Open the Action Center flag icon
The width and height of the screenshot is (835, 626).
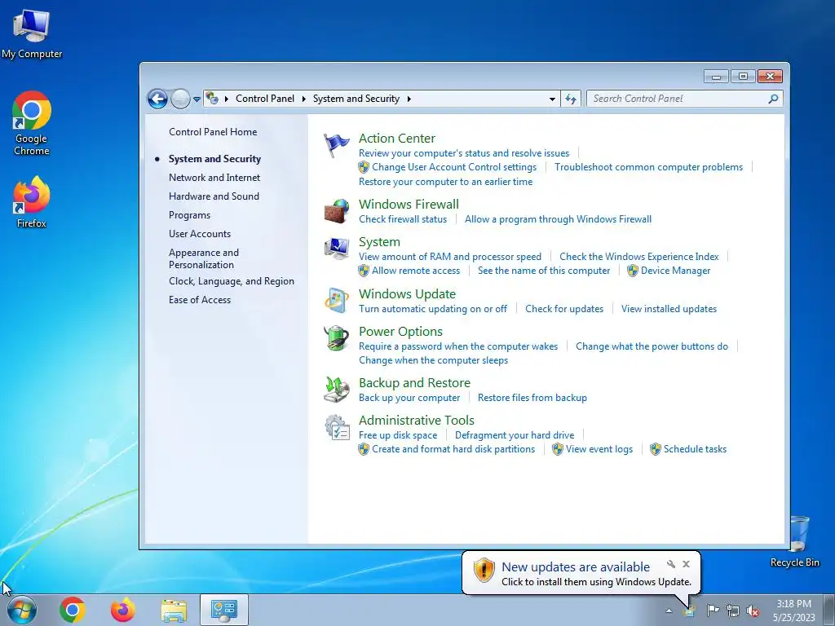coord(336,145)
